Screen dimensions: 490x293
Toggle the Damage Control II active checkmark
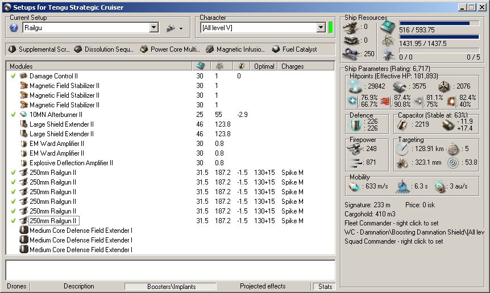point(13,76)
